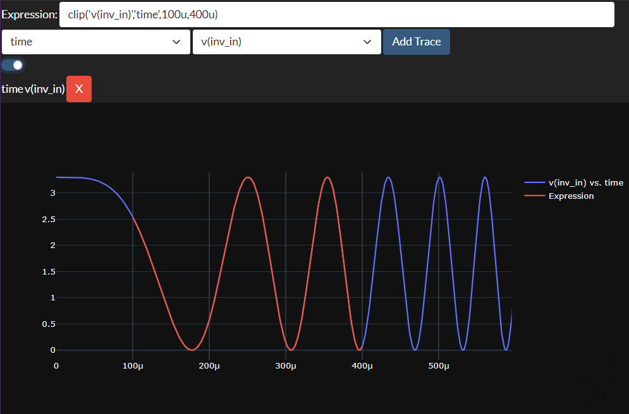Click the Expression text input field
The height and width of the screenshot is (414, 629).
tap(336, 15)
